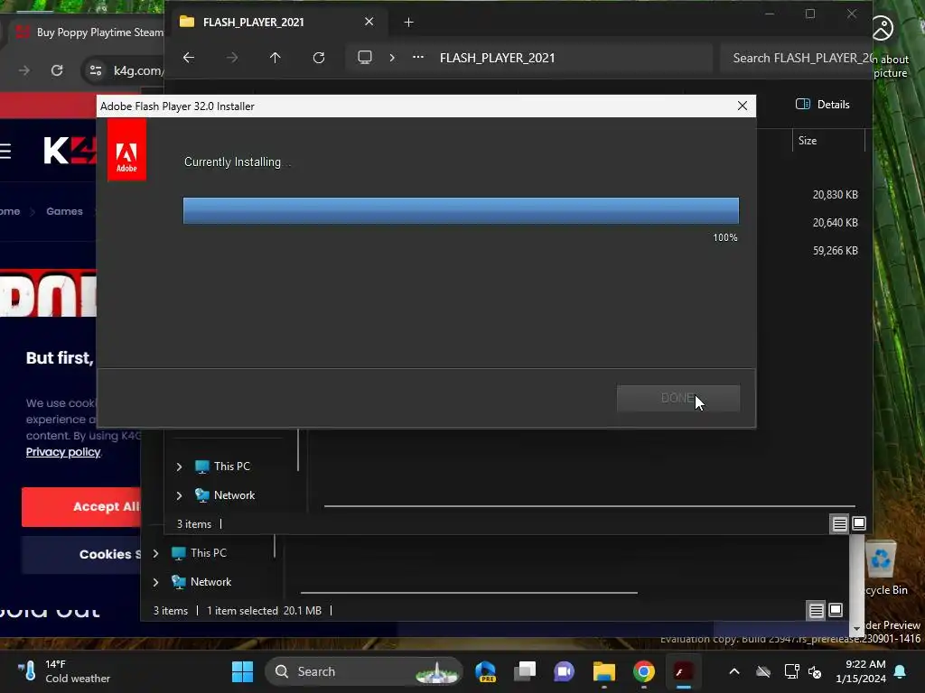The image size is (925, 693).
Task: Click the DONE button in Flash installer
Action: [x=677, y=398]
